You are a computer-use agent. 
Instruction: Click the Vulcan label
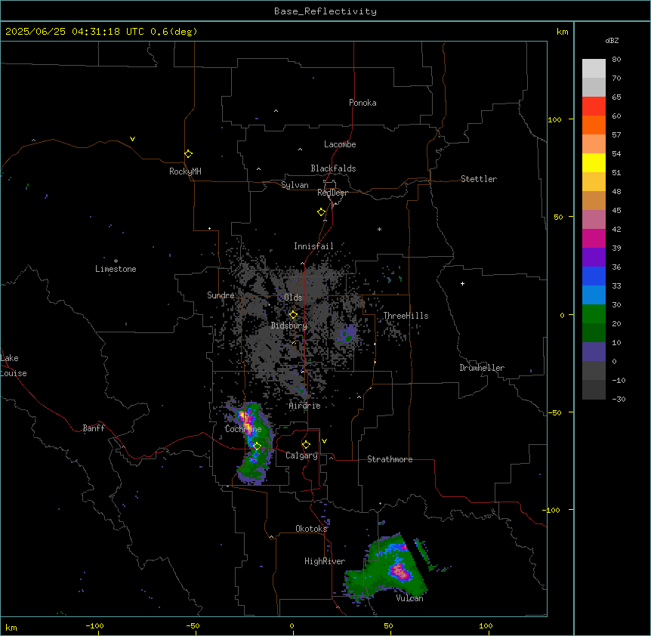pyautogui.click(x=410, y=598)
